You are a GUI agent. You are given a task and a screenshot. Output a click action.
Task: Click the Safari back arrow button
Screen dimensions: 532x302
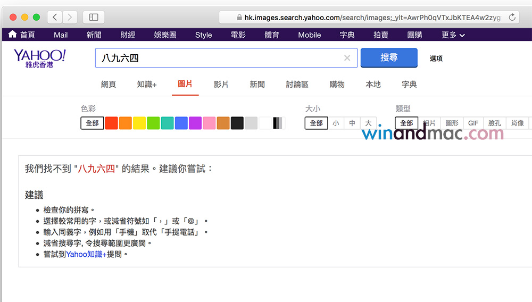coord(55,17)
